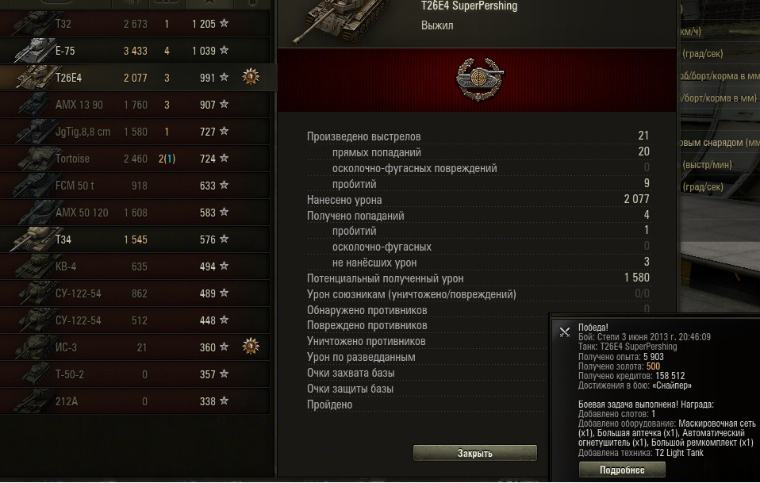Click the experience star next to 1 205
The image size is (760, 483).
224,23
